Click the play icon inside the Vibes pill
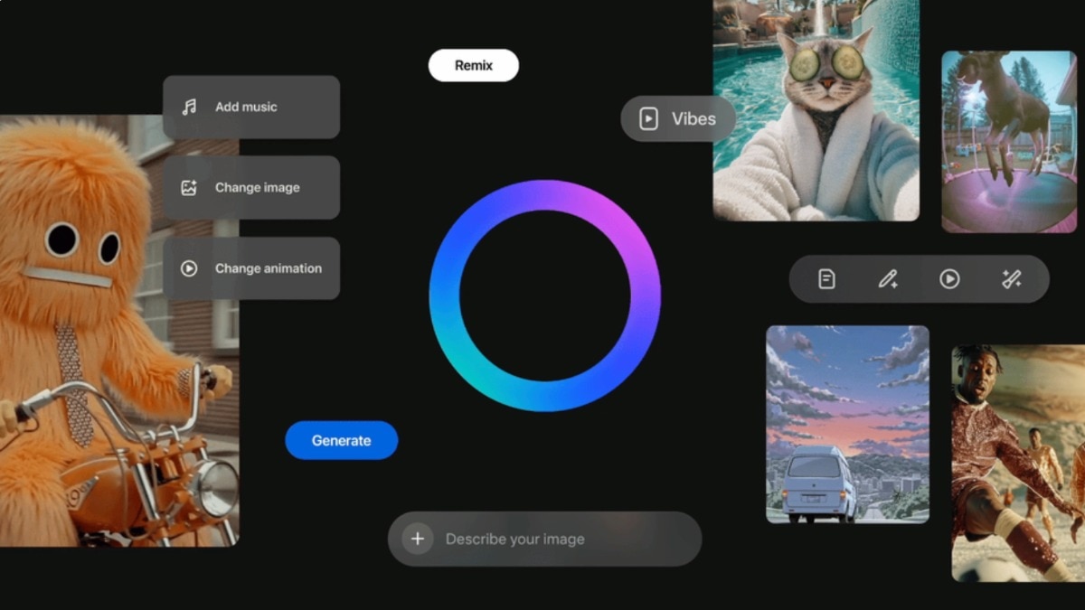 (x=647, y=118)
